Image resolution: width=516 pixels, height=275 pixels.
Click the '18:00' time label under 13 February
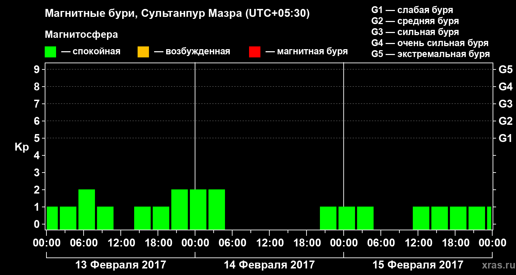[x=158, y=243]
